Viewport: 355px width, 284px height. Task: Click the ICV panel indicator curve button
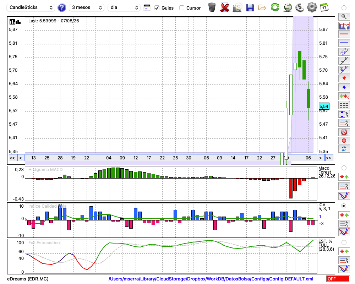344,232
